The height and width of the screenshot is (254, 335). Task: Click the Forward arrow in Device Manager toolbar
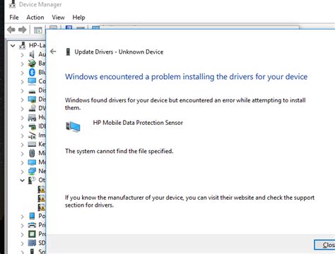[x=23, y=30]
